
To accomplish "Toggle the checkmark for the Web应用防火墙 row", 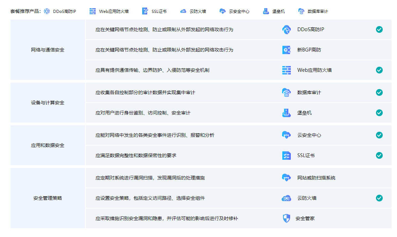I will (x=379, y=70).
